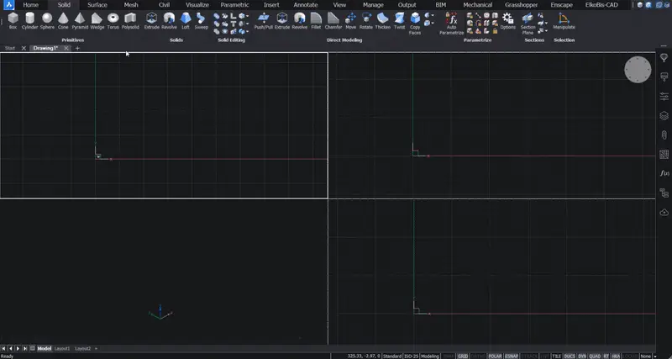Open the parametrize Options gear
This screenshot has width=672, height=359.
click(508, 20)
